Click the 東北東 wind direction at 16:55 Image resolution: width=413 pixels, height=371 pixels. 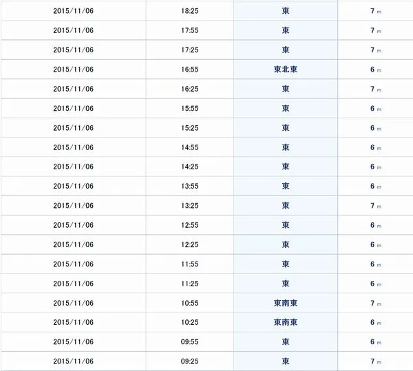286,70
